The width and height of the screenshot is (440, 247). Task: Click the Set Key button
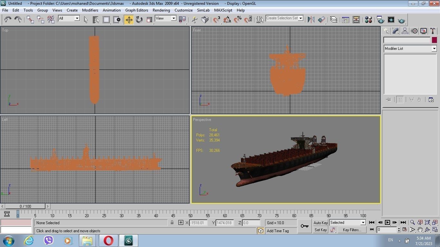tap(320, 230)
